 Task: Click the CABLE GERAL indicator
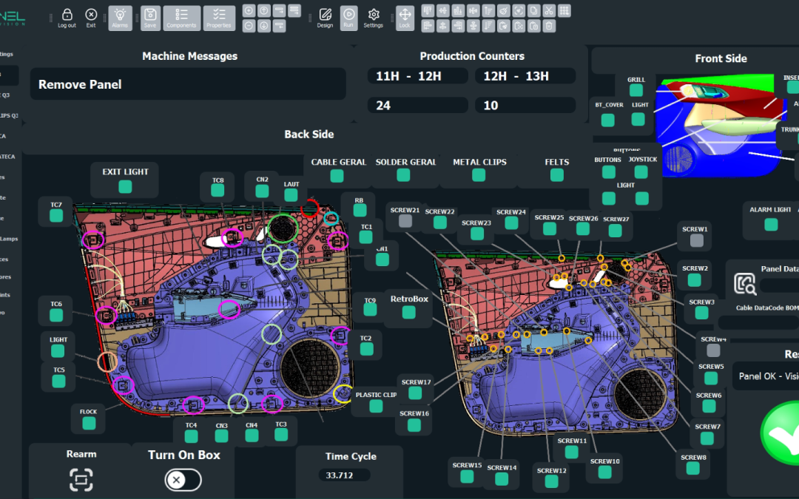pyautogui.click(x=337, y=176)
